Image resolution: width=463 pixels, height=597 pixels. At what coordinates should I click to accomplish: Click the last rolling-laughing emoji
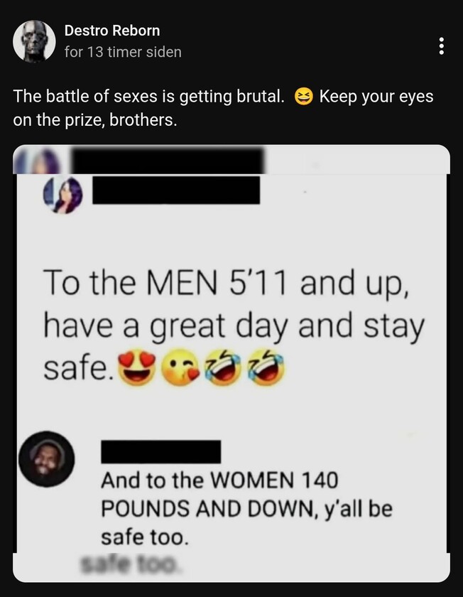[x=266, y=367]
